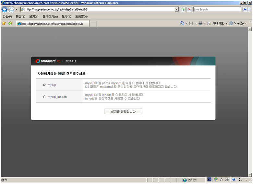The width and height of the screenshot is (253, 184).
Task: Open a new blank tab
Action: [x=93, y=24]
